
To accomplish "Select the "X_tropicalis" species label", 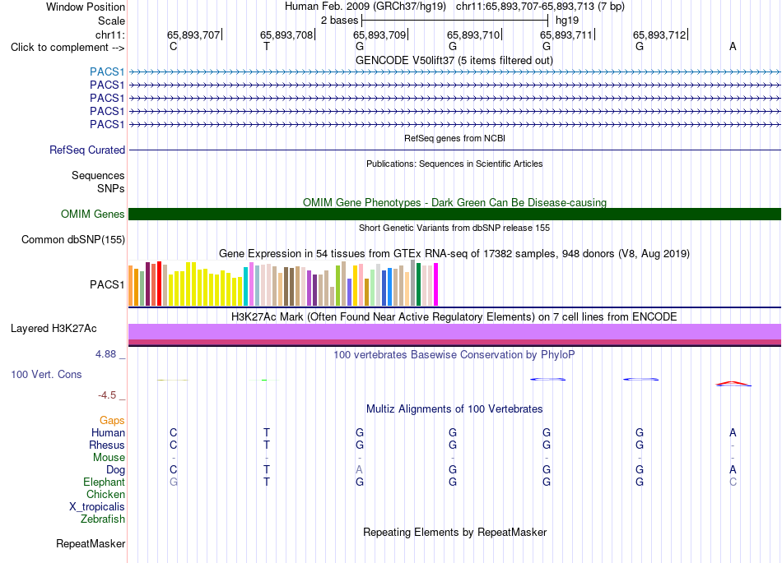I will pos(97,507).
